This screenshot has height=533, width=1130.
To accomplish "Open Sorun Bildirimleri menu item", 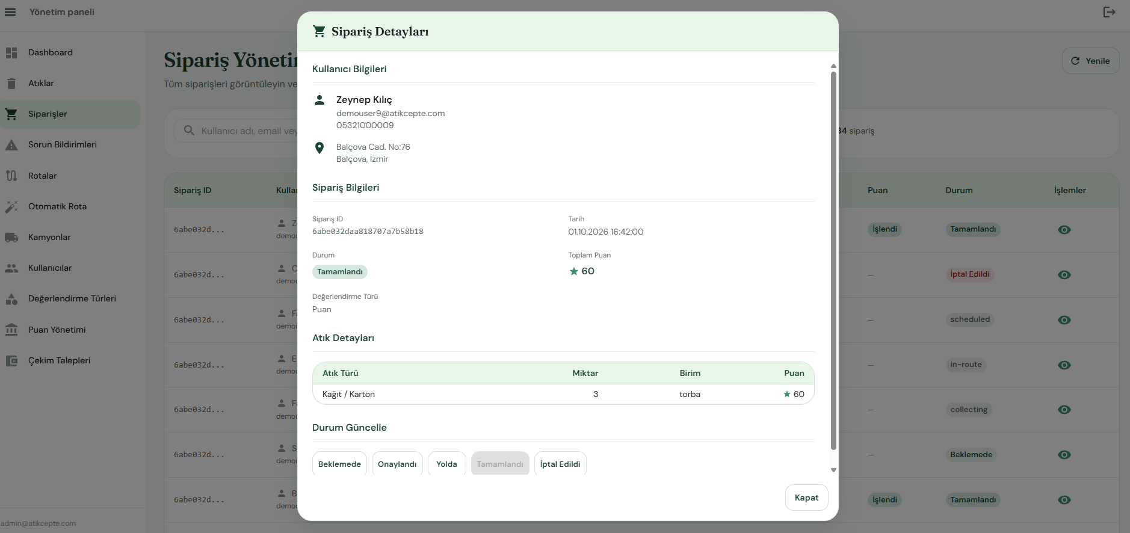I will click(70, 145).
